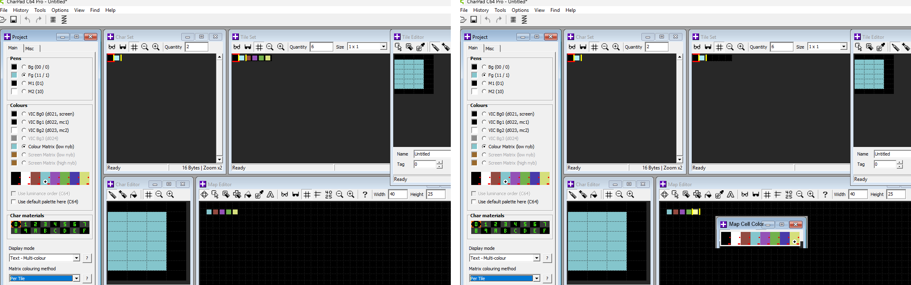Open project icon in left CharPad toolbar

point(2,20)
